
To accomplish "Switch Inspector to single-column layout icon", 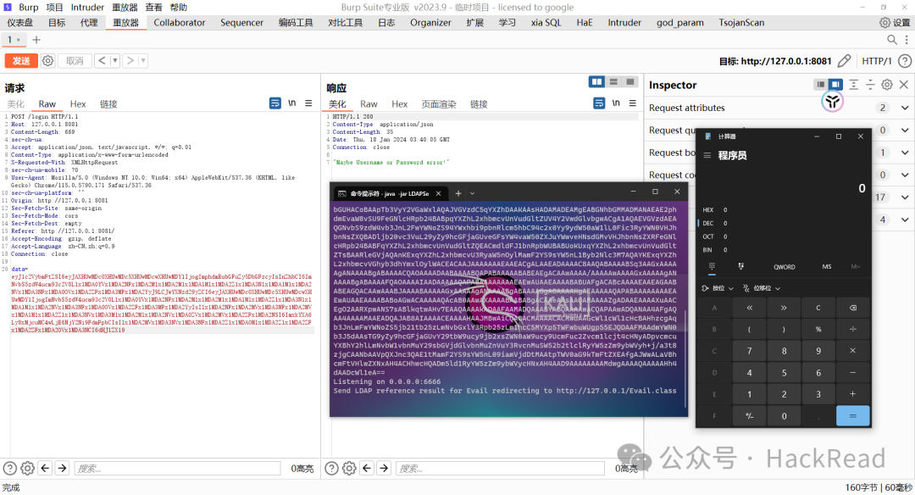I will [x=820, y=85].
